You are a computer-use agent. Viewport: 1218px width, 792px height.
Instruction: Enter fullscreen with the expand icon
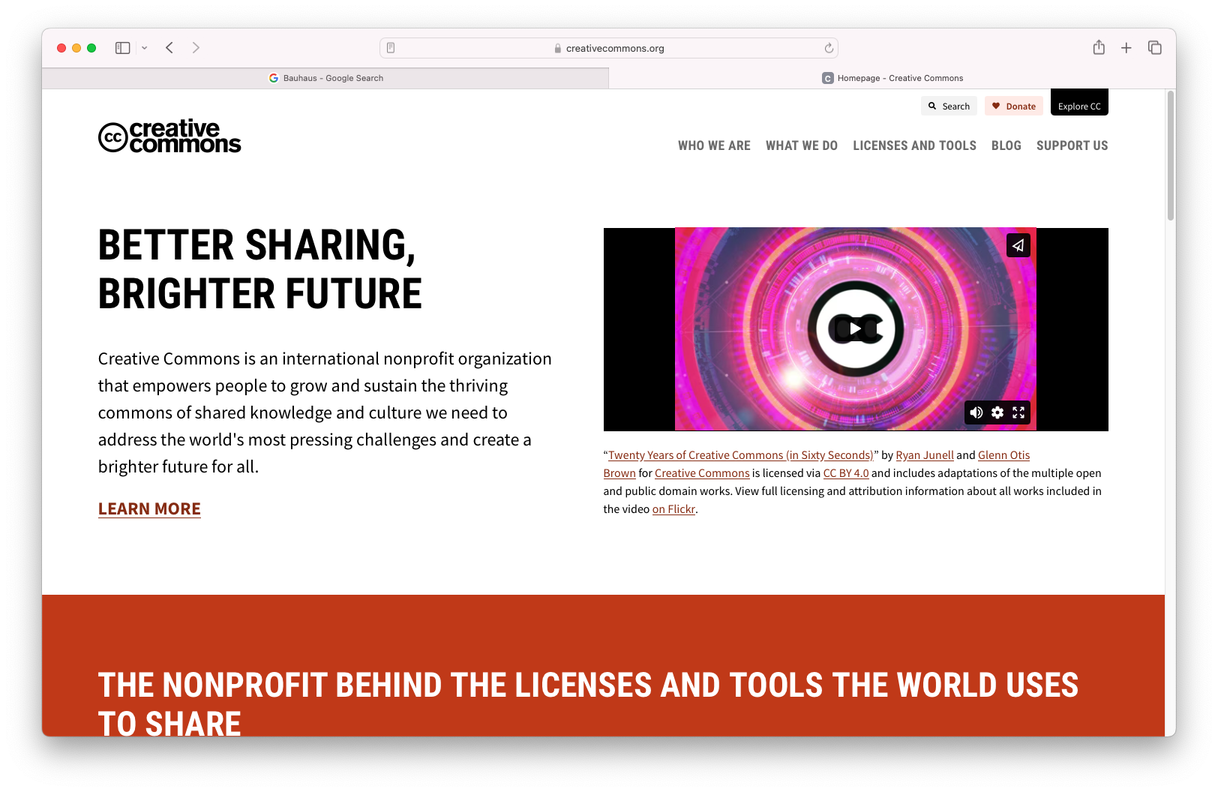coord(1018,412)
